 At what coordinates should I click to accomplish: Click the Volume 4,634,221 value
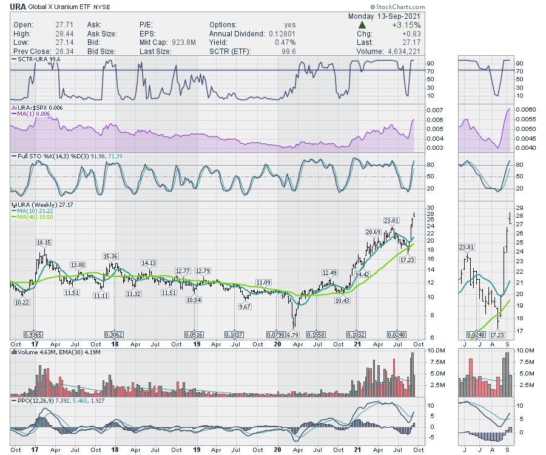(x=404, y=51)
